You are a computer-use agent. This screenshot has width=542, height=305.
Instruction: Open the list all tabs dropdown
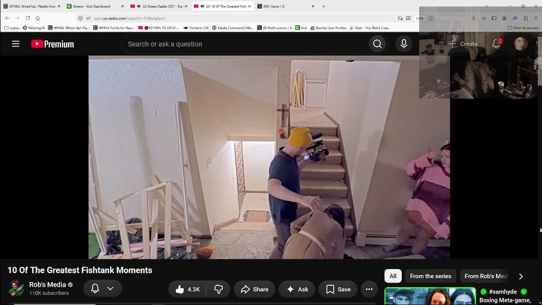point(487,6)
